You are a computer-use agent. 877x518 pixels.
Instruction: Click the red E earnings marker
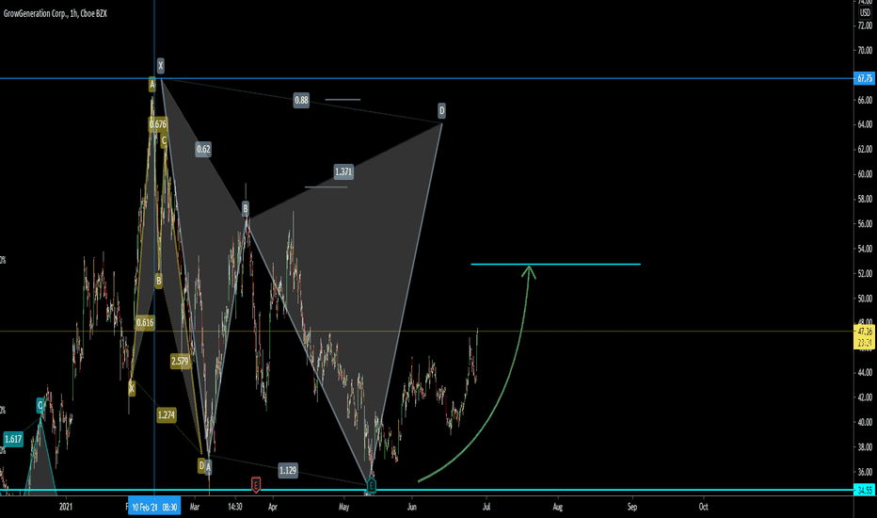[256, 484]
